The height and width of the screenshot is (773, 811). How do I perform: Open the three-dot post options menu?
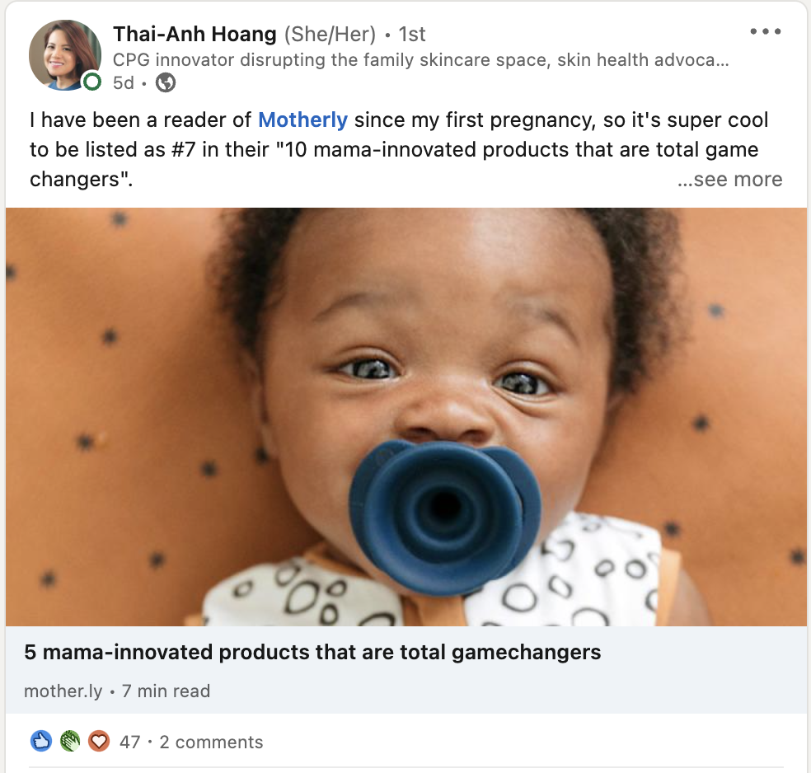pos(765,32)
